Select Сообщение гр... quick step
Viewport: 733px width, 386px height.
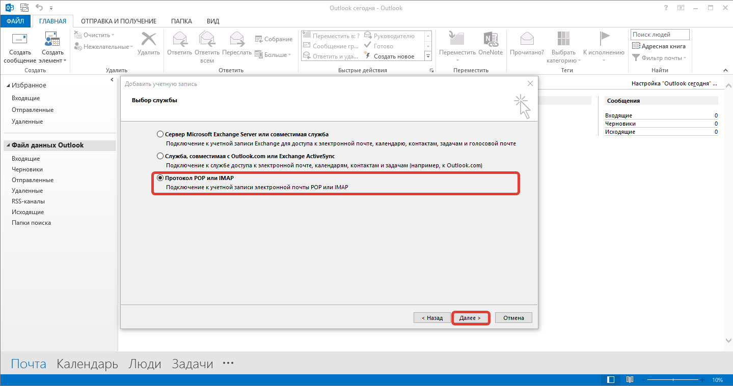331,46
